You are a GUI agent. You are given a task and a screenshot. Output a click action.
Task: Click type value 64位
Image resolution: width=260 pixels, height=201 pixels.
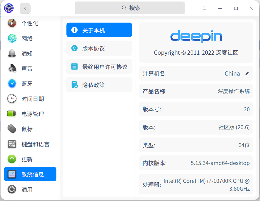click(x=244, y=145)
